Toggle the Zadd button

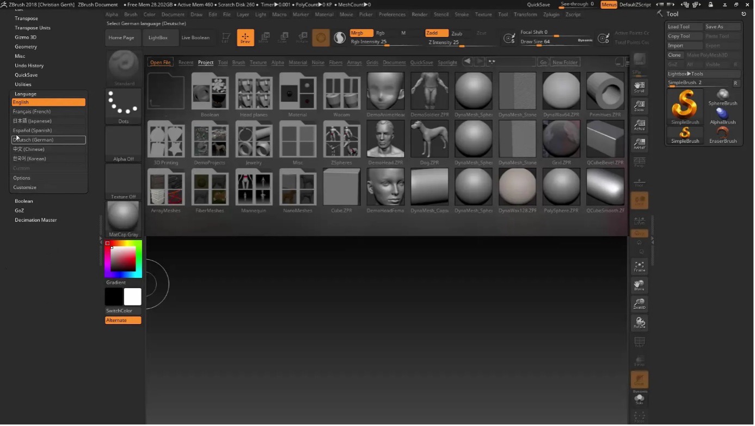(437, 33)
